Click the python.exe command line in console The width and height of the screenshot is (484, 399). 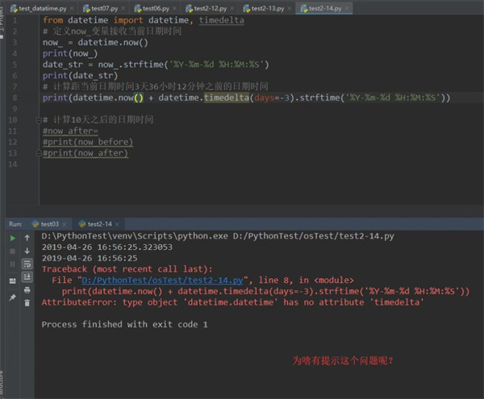(x=218, y=236)
